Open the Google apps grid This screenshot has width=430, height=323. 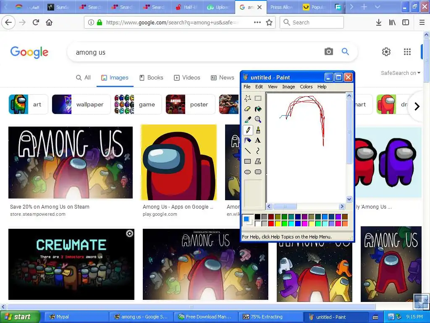tap(407, 52)
